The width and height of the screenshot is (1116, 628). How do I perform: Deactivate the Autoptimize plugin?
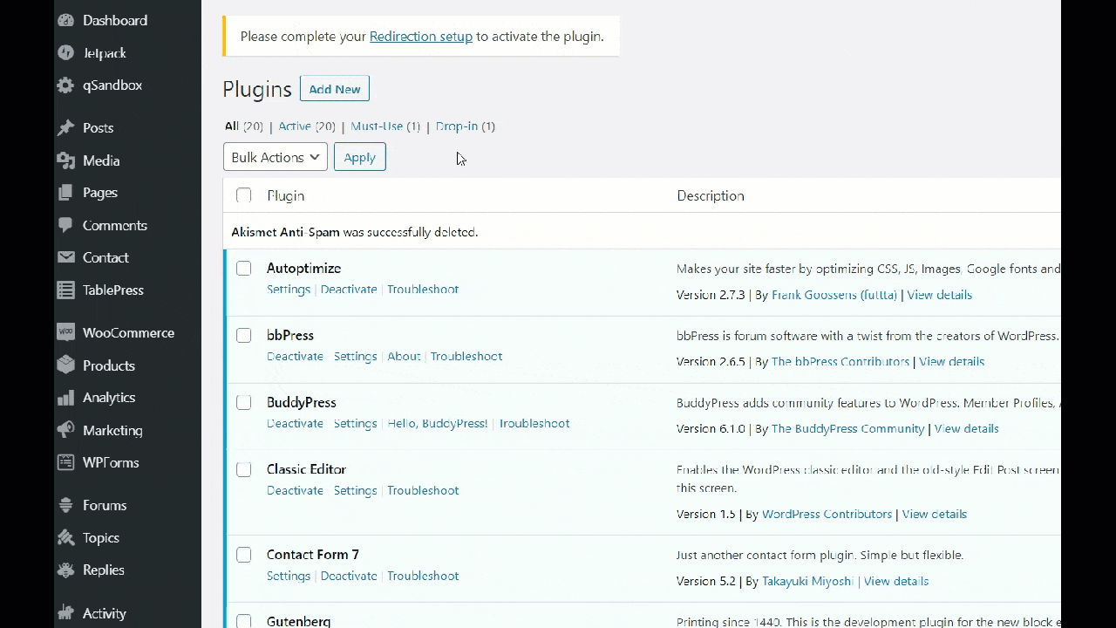pos(349,290)
